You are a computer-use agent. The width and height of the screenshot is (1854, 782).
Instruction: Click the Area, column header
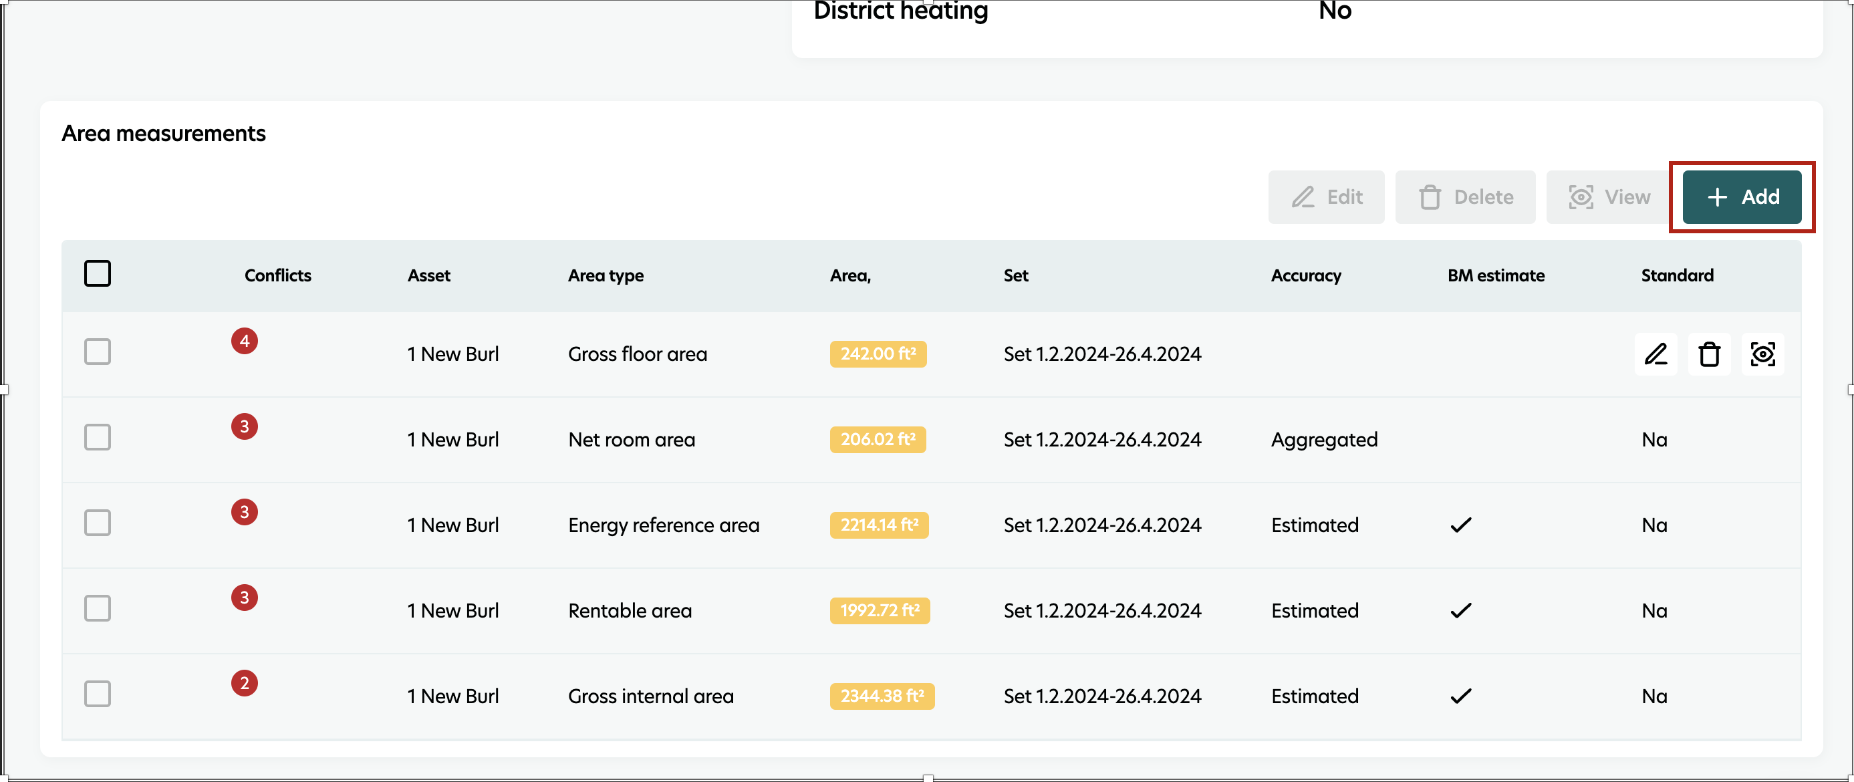pos(850,276)
